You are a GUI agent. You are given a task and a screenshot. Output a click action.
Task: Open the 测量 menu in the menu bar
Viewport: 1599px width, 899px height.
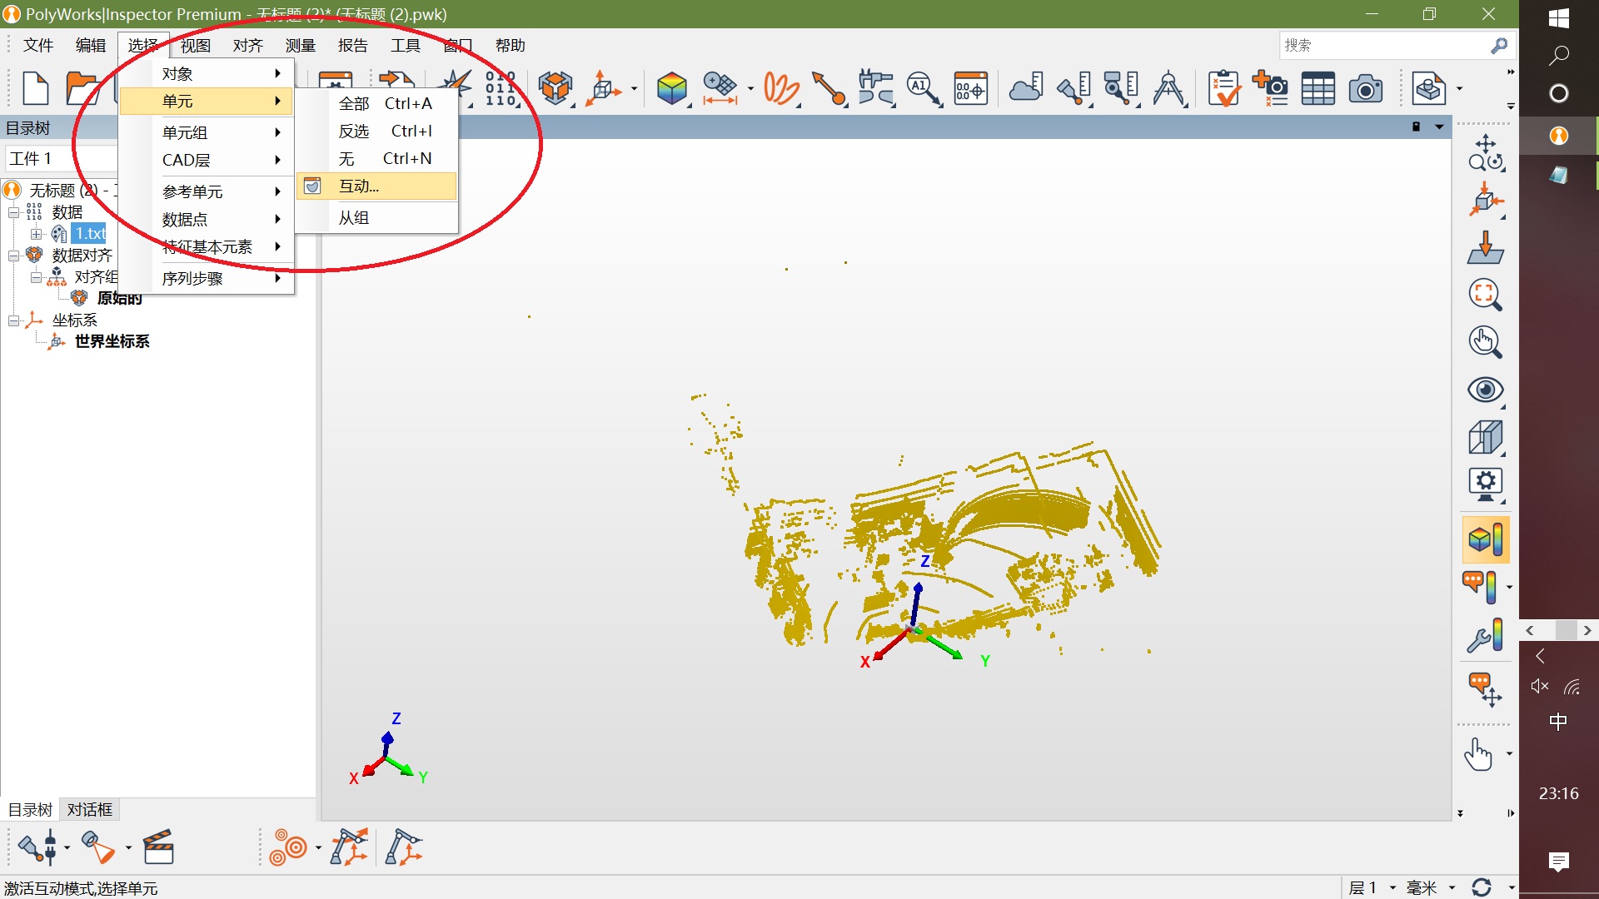click(x=300, y=46)
